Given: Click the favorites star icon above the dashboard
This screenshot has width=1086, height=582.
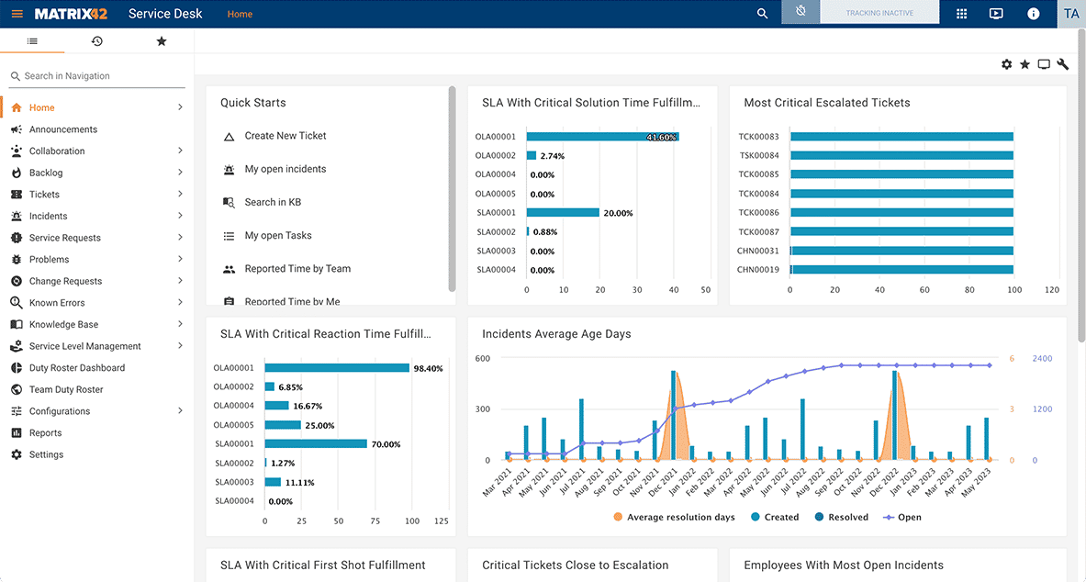Looking at the screenshot, I should click(x=1025, y=64).
